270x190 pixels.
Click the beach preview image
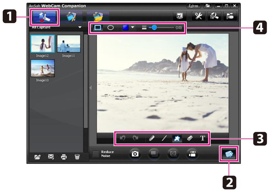point(163,83)
